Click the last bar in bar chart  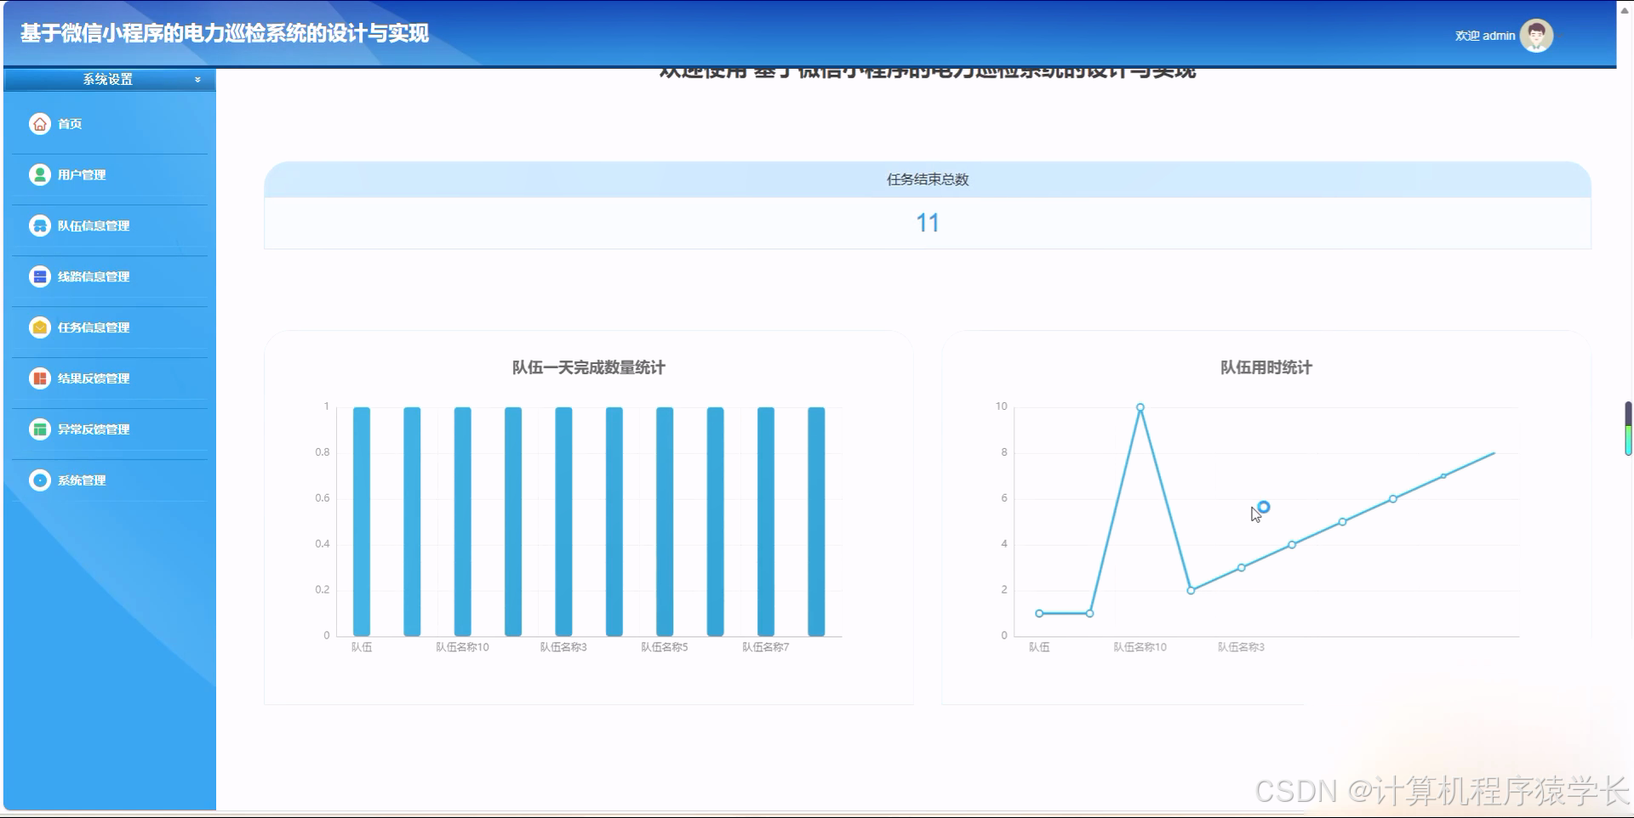(x=816, y=521)
